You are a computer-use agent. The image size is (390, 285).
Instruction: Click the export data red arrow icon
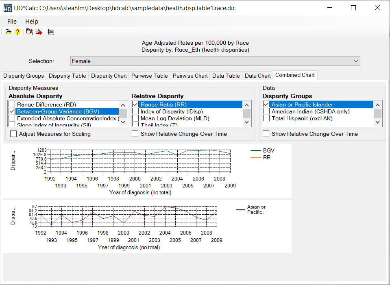coord(39,32)
